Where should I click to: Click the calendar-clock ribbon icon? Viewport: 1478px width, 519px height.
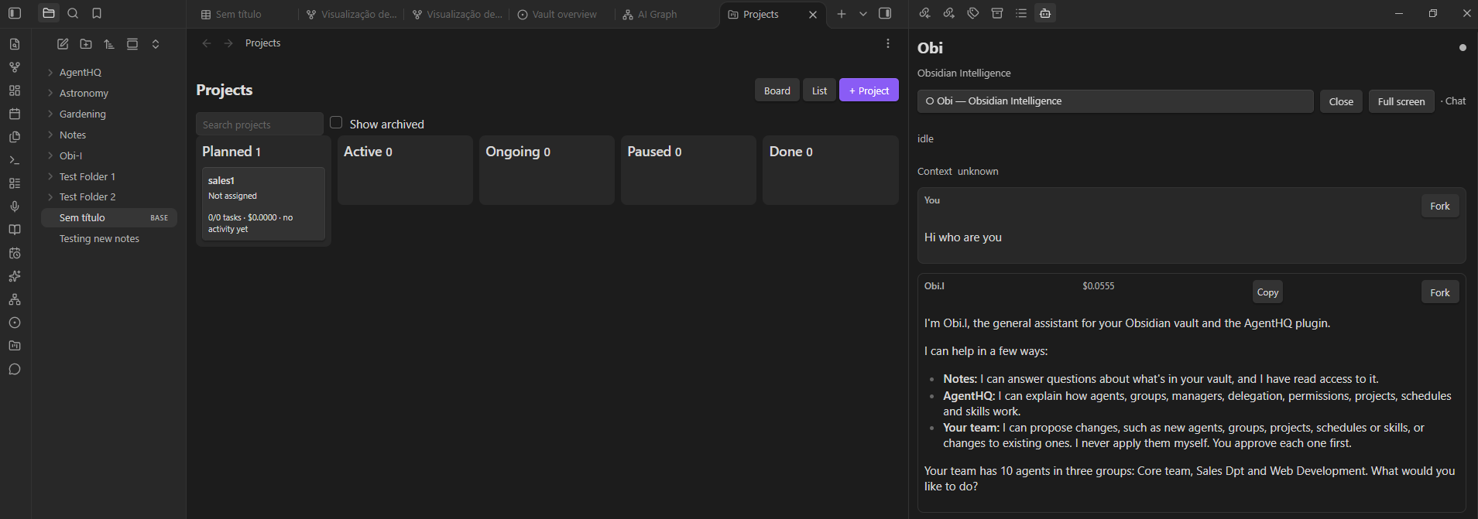pos(15,253)
